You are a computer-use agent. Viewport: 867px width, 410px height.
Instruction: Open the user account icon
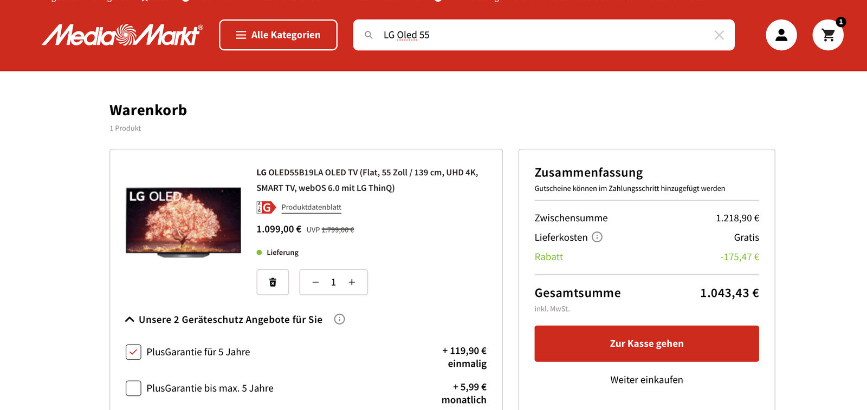click(781, 35)
